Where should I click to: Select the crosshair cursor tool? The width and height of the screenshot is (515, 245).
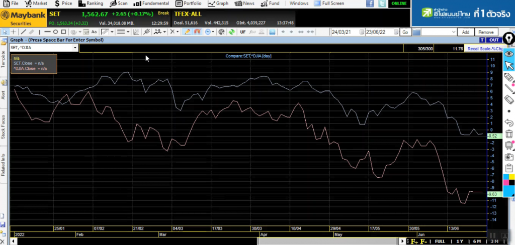click(x=14, y=32)
